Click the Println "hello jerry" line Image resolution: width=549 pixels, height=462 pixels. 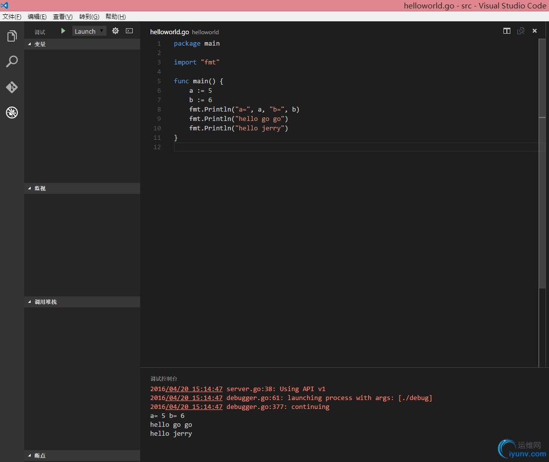238,128
